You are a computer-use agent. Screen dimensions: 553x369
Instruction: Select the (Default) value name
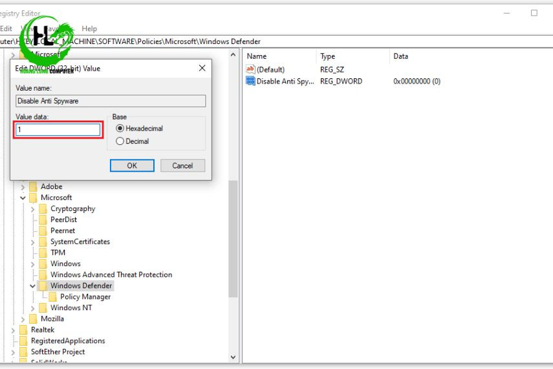(270, 69)
